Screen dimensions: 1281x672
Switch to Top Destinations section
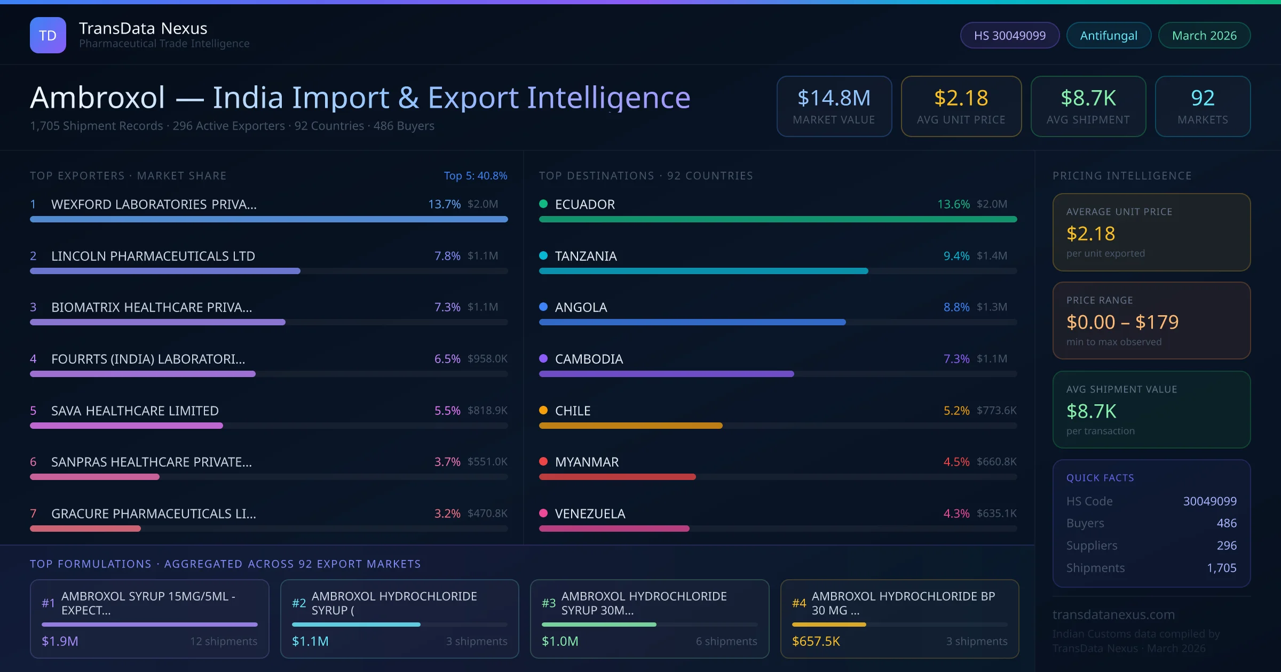[646, 175]
